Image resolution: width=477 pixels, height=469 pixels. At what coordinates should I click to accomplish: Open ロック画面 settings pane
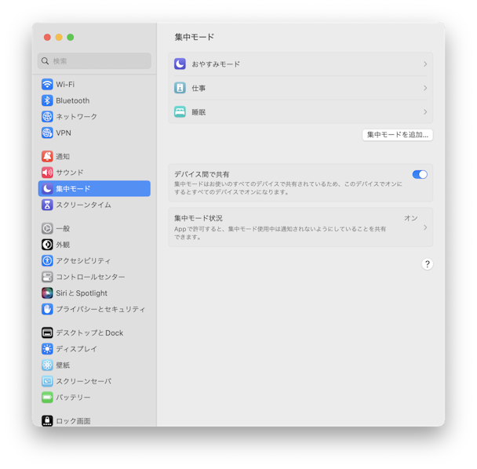click(x=94, y=420)
